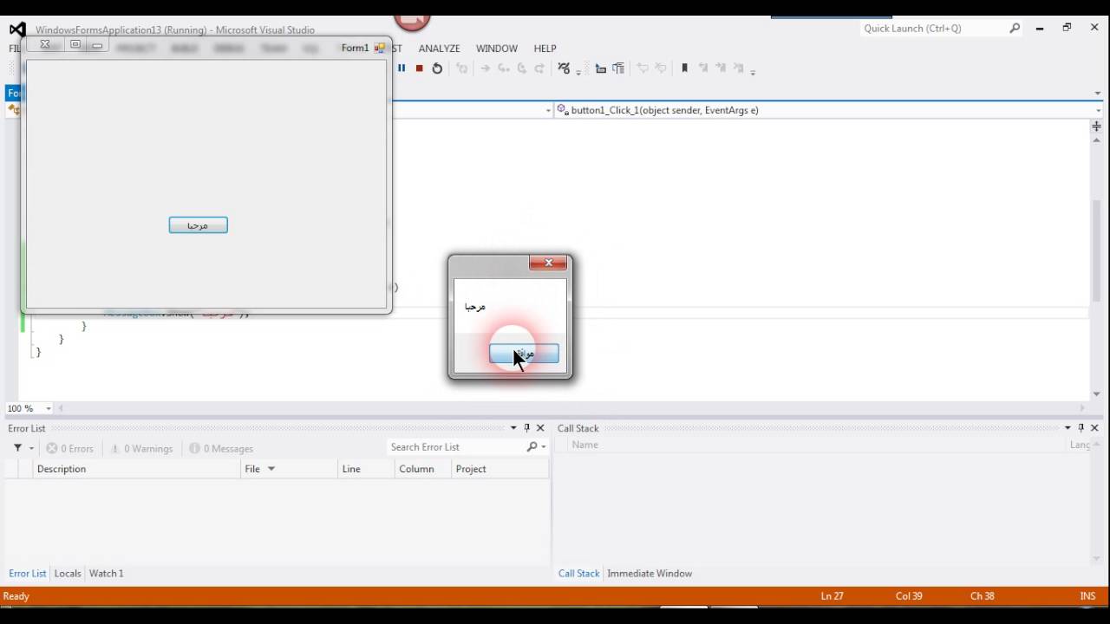Stop debugging with the red square

click(419, 68)
